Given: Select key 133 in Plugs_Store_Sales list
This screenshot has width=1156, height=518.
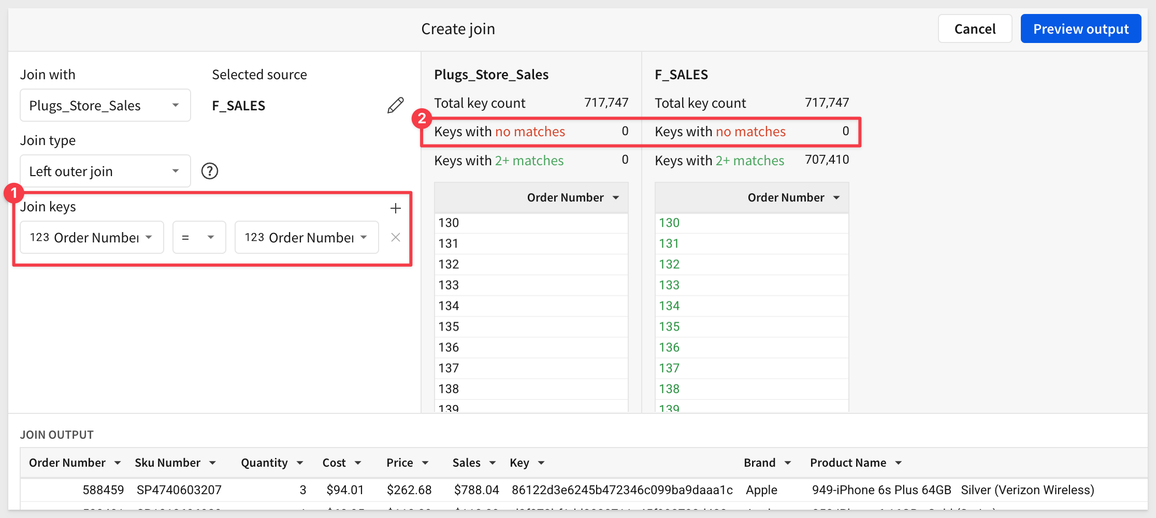Looking at the screenshot, I should tap(449, 285).
